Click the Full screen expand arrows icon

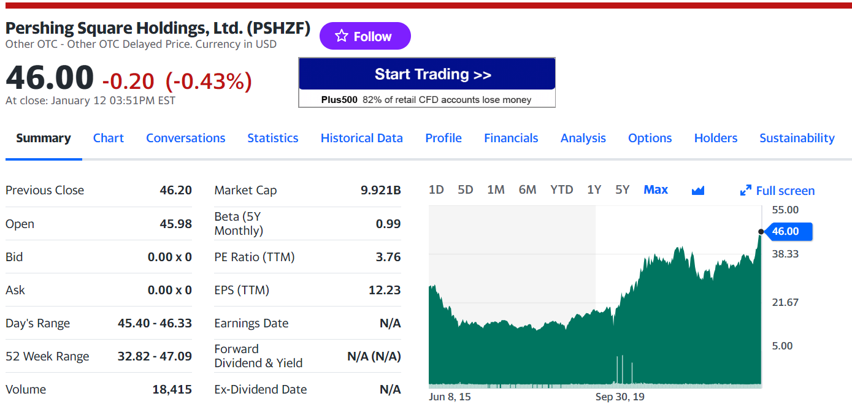coord(746,191)
